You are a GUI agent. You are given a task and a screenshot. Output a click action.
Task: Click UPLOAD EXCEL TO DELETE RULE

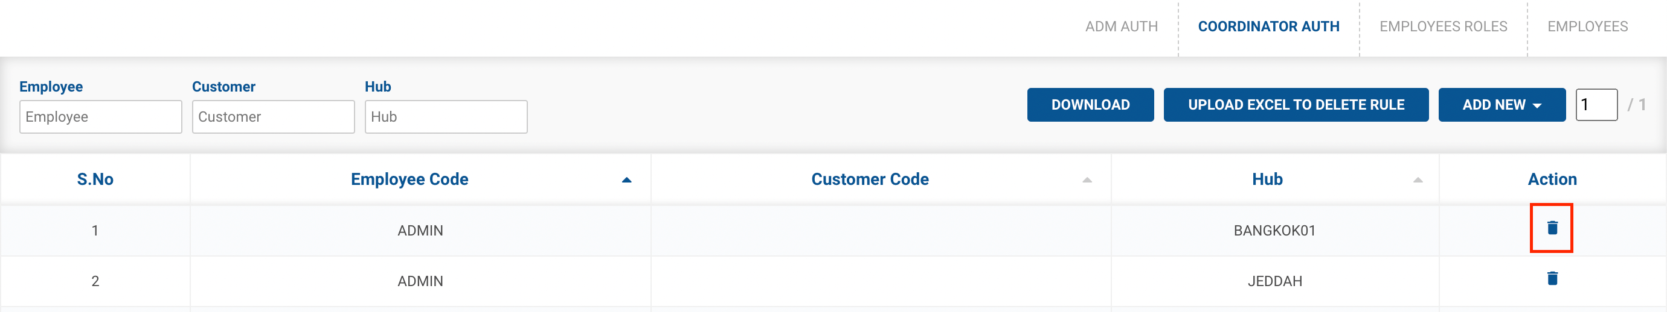1296,105
